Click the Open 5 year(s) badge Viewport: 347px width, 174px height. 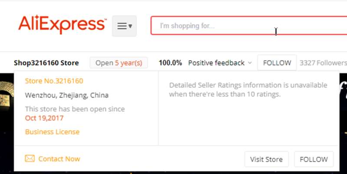tap(118, 63)
